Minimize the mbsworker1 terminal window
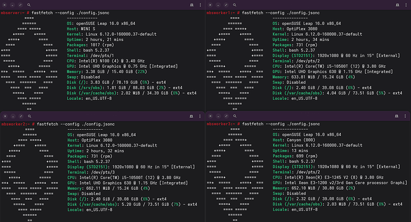 point(218,5)
